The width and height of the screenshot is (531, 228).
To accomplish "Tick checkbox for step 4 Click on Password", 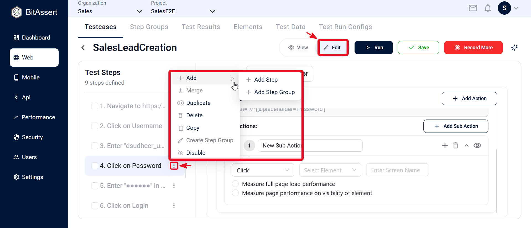I will click(x=95, y=166).
